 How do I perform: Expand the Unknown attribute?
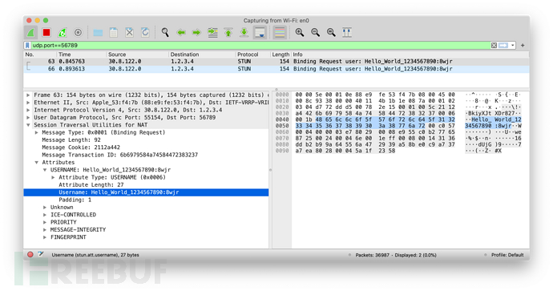click(x=45, y=208)
